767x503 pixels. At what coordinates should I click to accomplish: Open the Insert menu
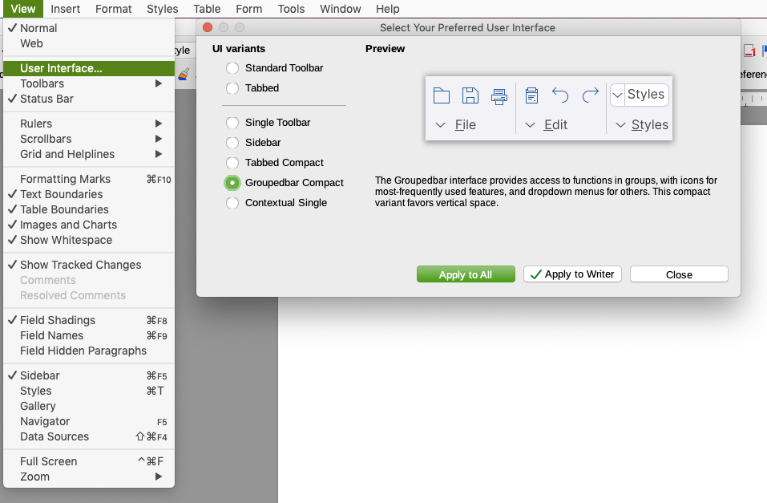pyautogui.click(x=65, y=9)
